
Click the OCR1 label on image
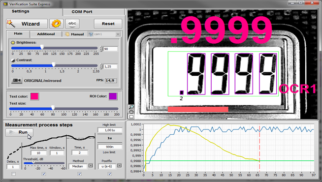[x=297, y=89]
